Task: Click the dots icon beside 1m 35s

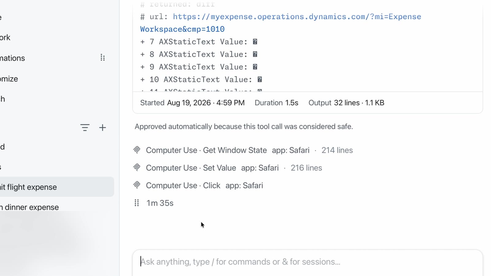Action: pyautogui.click(x=137, y=203)
